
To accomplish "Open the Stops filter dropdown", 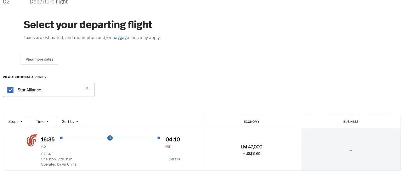I will 15,122.
